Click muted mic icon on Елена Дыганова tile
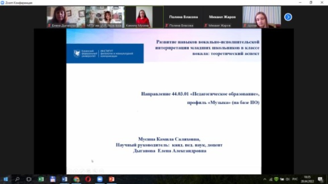Screen dimensions: 328x184 click(50, 25)
